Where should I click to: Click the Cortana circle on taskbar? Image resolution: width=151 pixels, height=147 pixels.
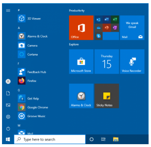click(91, 139)
